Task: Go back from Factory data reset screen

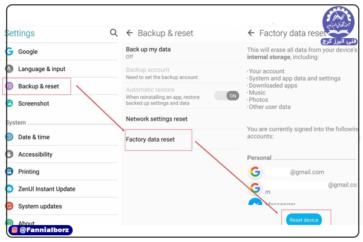Action: [251, 33]
